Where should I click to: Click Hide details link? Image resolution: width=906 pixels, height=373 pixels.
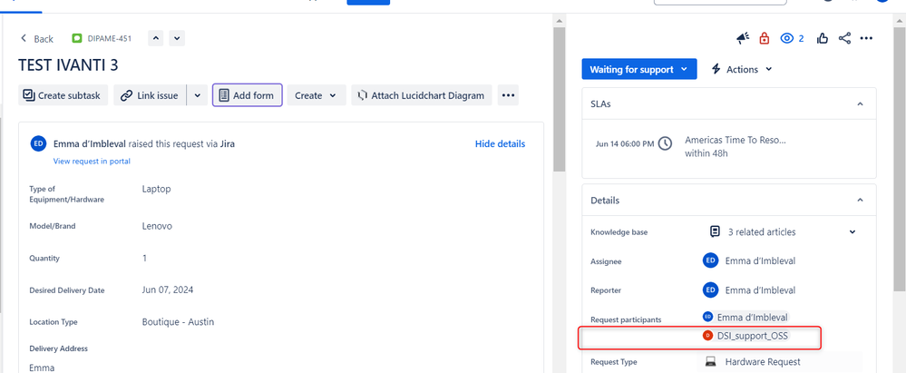[500, 143]
